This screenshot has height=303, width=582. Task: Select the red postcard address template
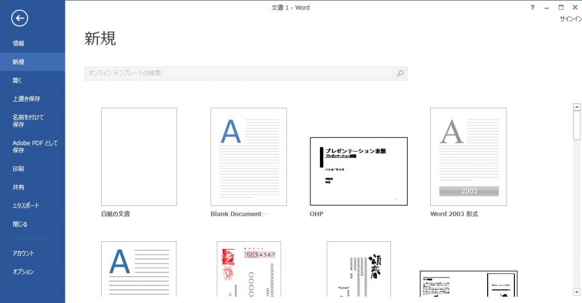(249, 269)
